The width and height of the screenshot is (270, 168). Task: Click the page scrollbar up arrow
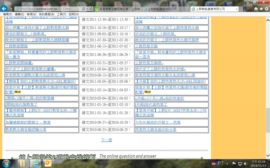[268, 20]
